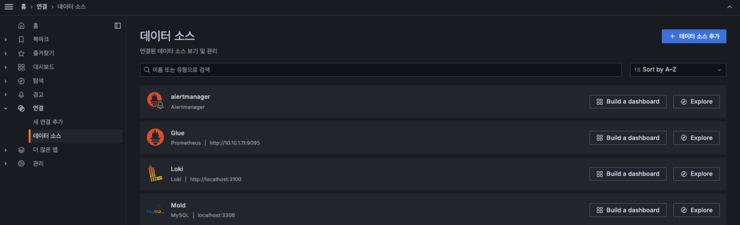Image resolution: width=740 pixels, height=225 pixels.
Task: Click the Loki data source logo
Action: pos(155,174)
